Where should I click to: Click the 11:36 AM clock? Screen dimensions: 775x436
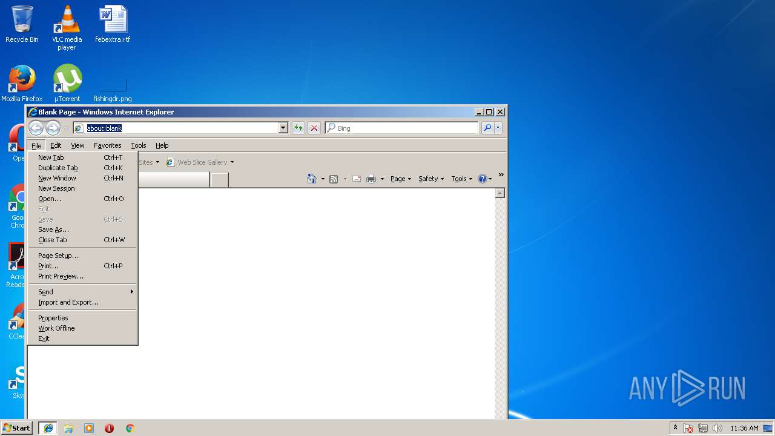[744, 428]
